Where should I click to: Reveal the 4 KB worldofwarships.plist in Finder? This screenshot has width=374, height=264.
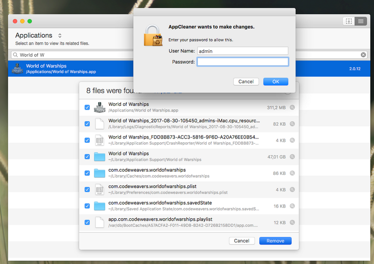pyautogui.click(x=292, y=189)
